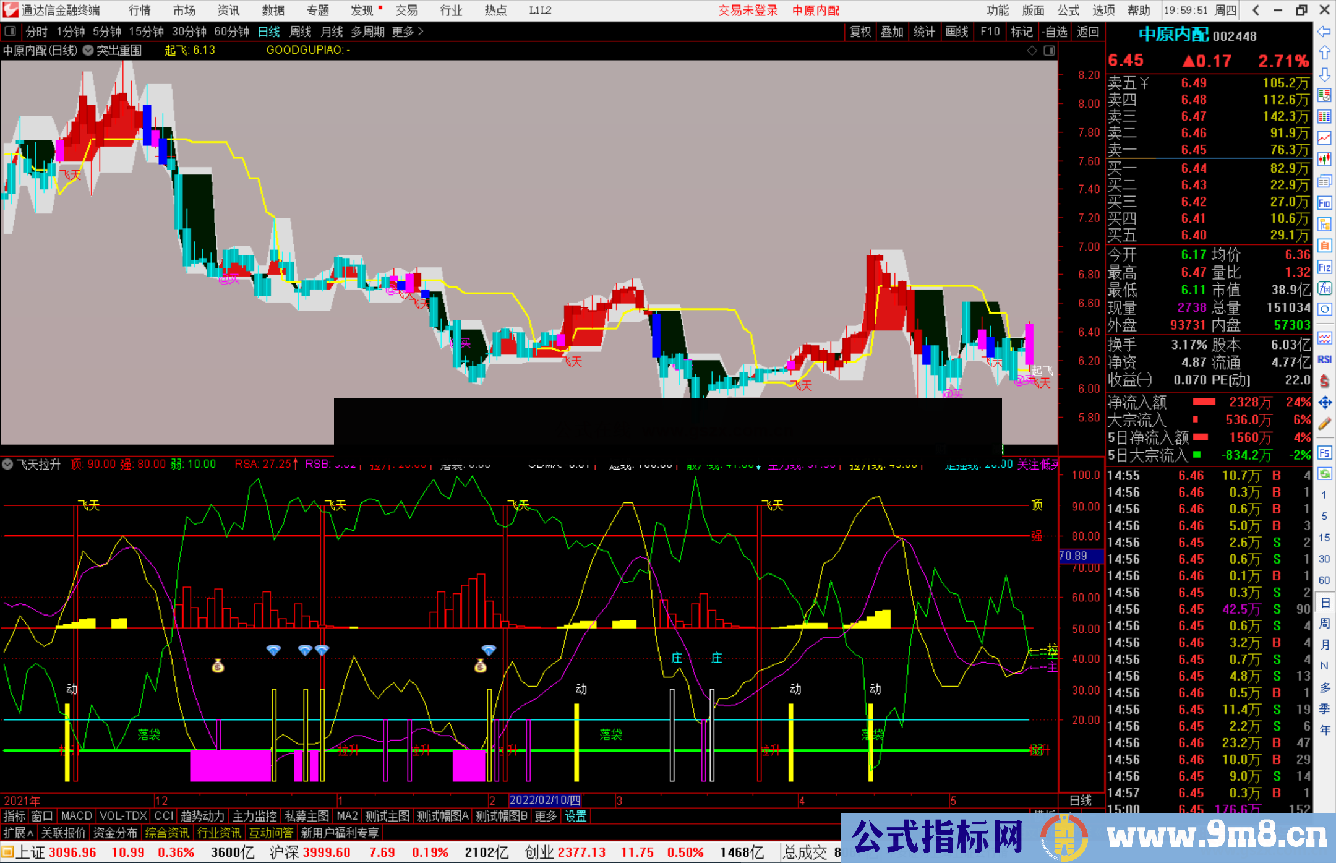Viewport: 1336px width, 863px height.
Task: Open the 更多 indicators menu in bottom bar
Action: pos(545,816)
